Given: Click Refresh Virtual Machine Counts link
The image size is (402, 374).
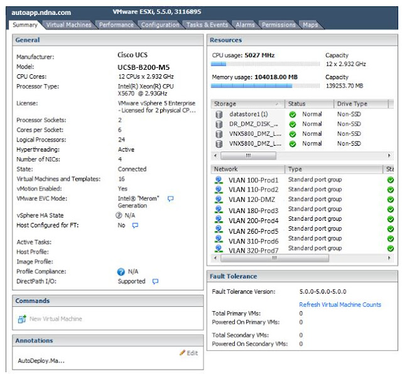Looking at the screenshot, I should coord(340,305).
